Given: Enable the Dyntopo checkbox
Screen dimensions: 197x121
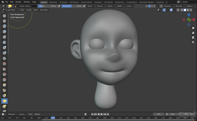Looking at the screenshot, I should (x=161, y=6).
